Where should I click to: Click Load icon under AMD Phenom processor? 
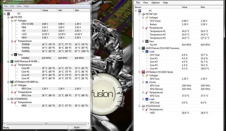tap(147, 52)
